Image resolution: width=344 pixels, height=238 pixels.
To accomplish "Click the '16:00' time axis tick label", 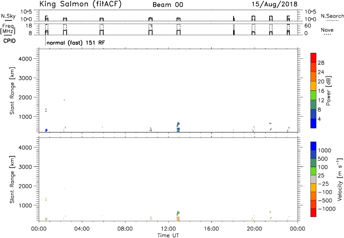I will point(212,229).
